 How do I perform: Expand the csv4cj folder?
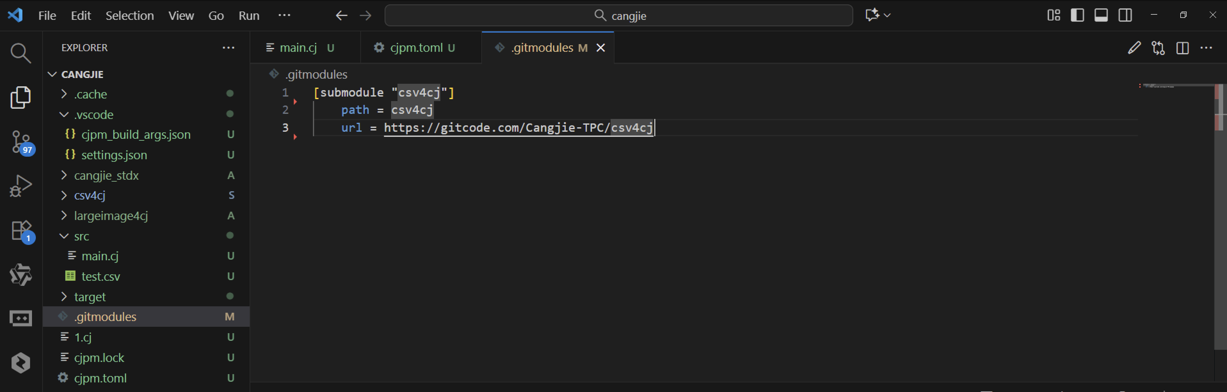pos(90,196)
